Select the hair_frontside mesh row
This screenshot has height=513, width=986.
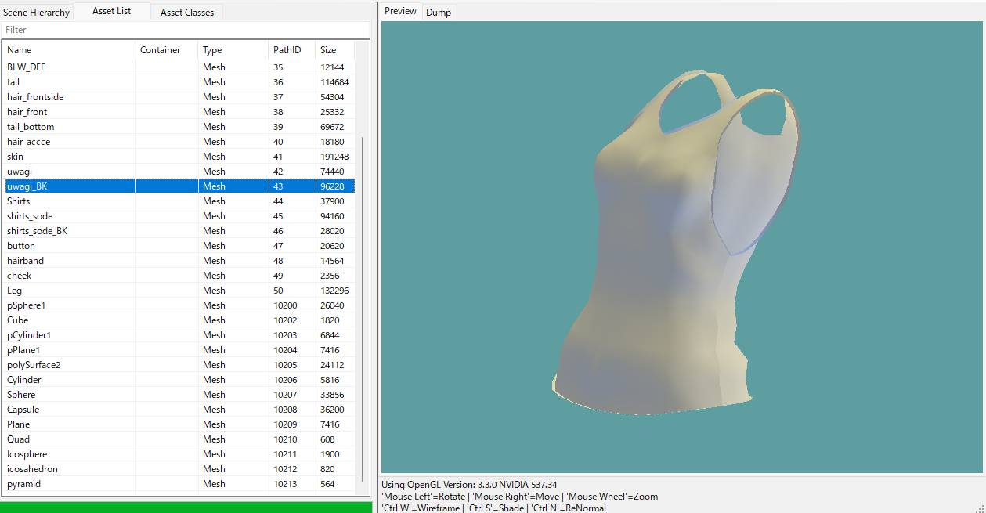point(35,97)
